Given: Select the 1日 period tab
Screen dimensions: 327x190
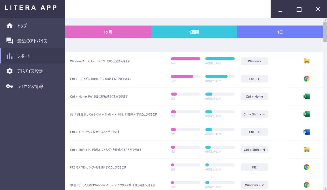Looking at the screenshot, I should pos(280,32).
